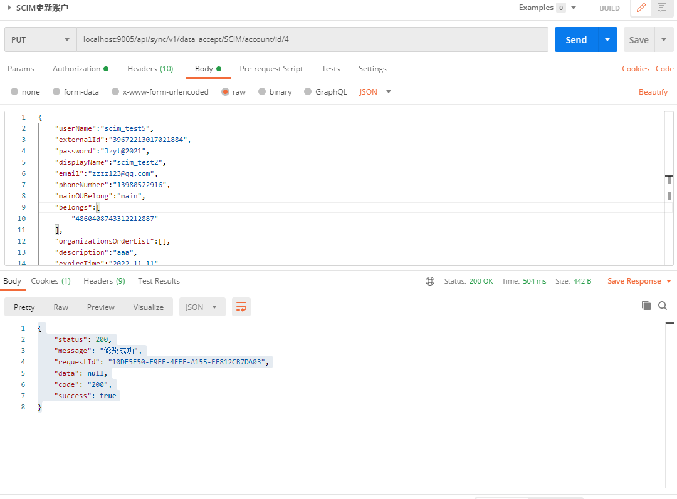The height and width of the screenshot is (499, 677).
Task: Click the wrap lines icon in response
Action: (241, 307)
